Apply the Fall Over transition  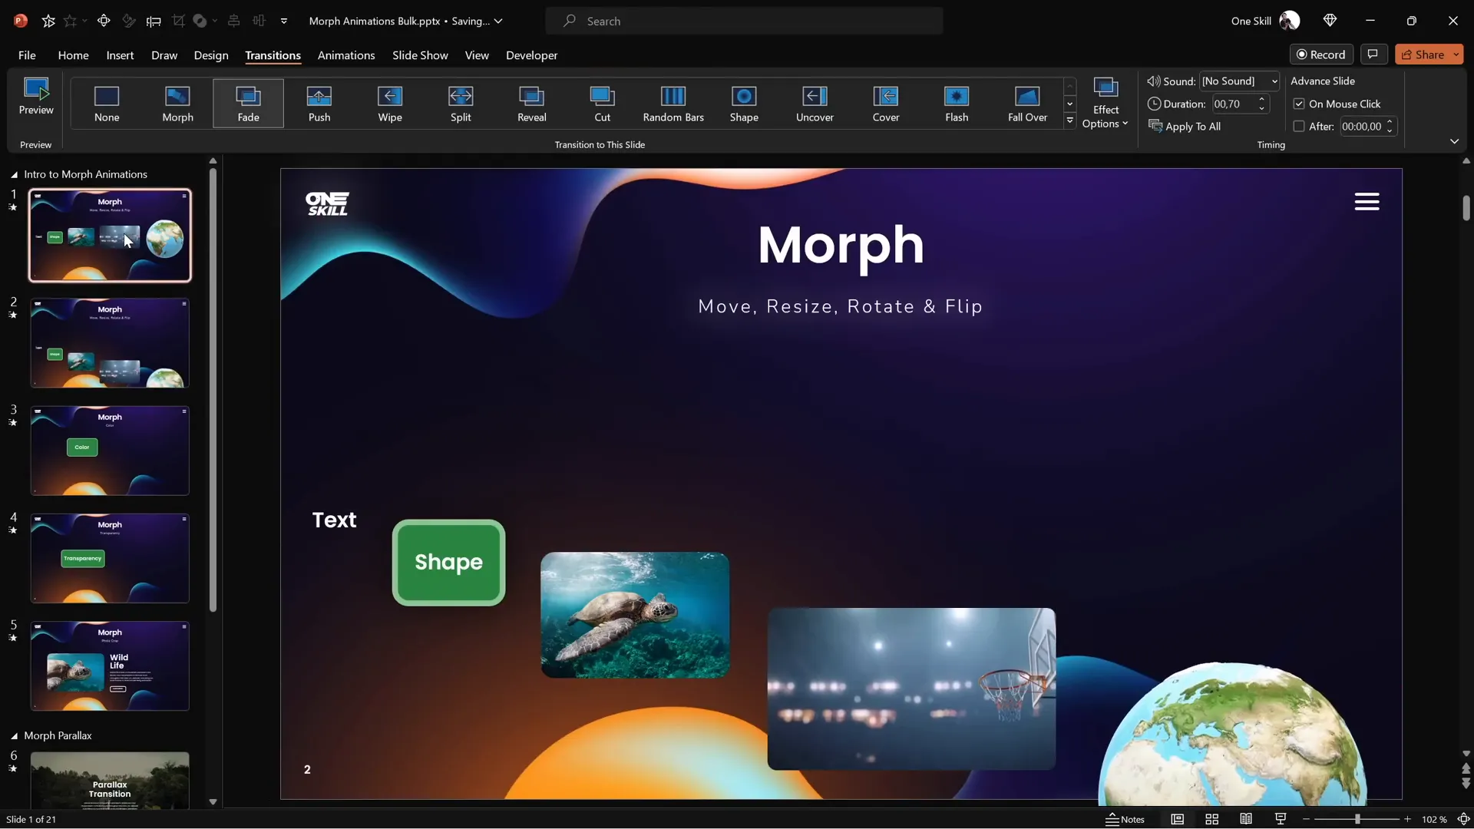tap(1027, 104)
